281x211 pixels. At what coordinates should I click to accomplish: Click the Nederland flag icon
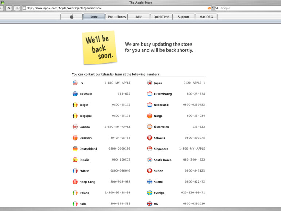pos(150,105)
